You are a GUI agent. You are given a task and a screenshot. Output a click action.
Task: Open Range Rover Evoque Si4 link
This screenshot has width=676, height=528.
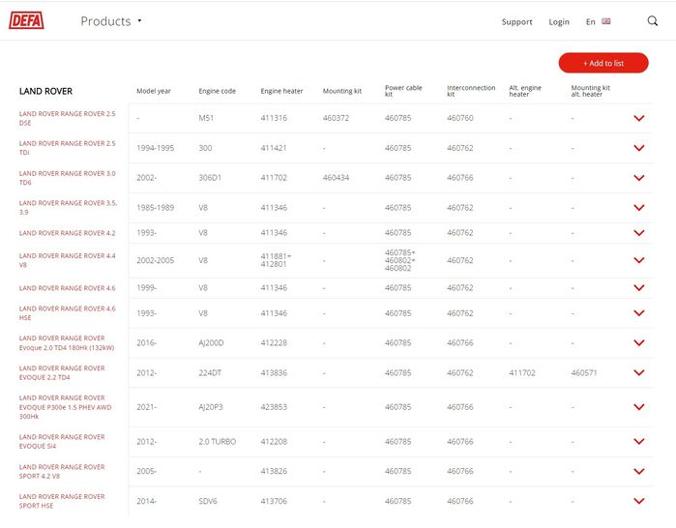tap(62, 441)
